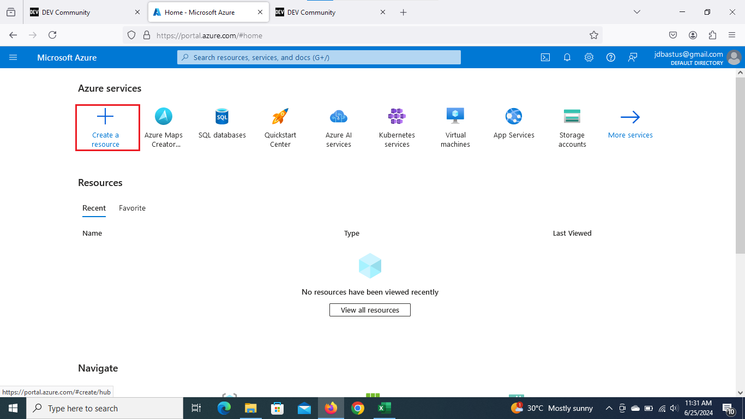This screenshot has height=419, width=745.
Task: Open Virtual machines service
Action: 455,128
